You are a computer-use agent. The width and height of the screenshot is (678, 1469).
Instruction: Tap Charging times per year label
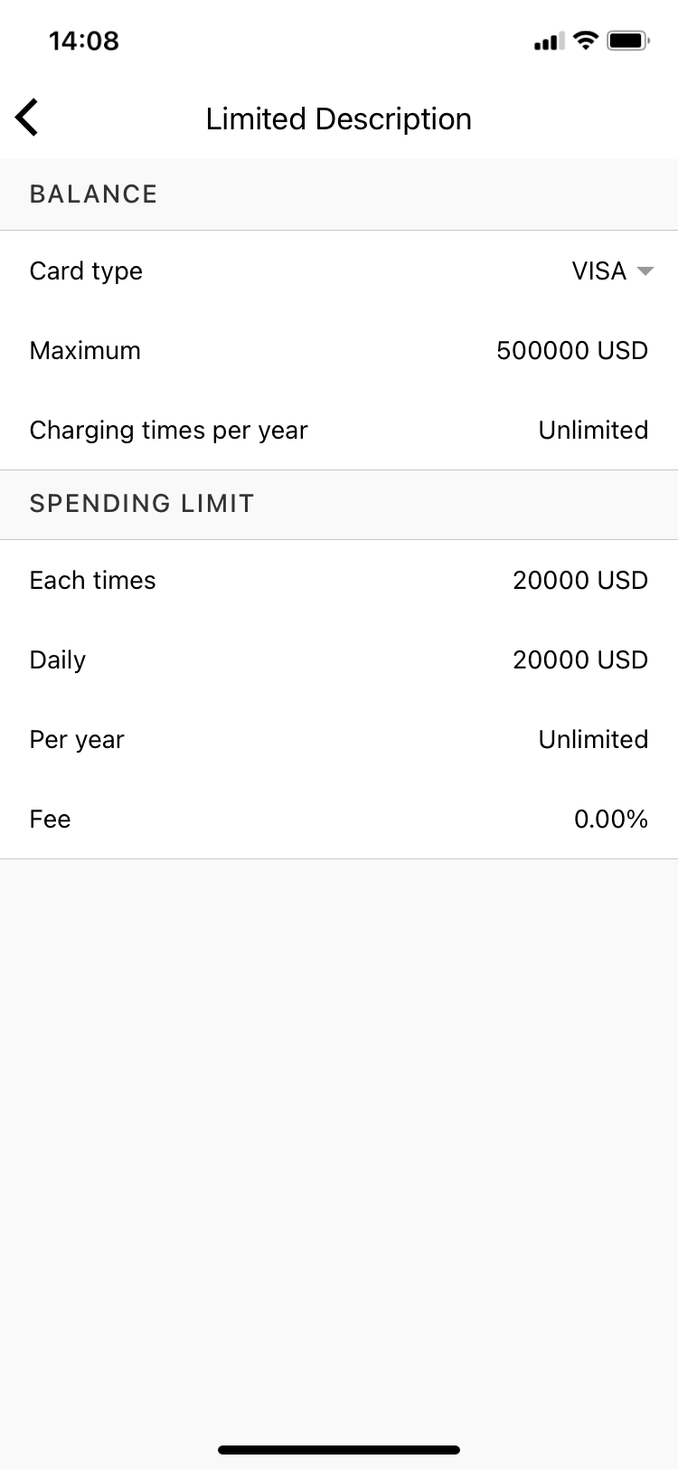click(168, 431)
